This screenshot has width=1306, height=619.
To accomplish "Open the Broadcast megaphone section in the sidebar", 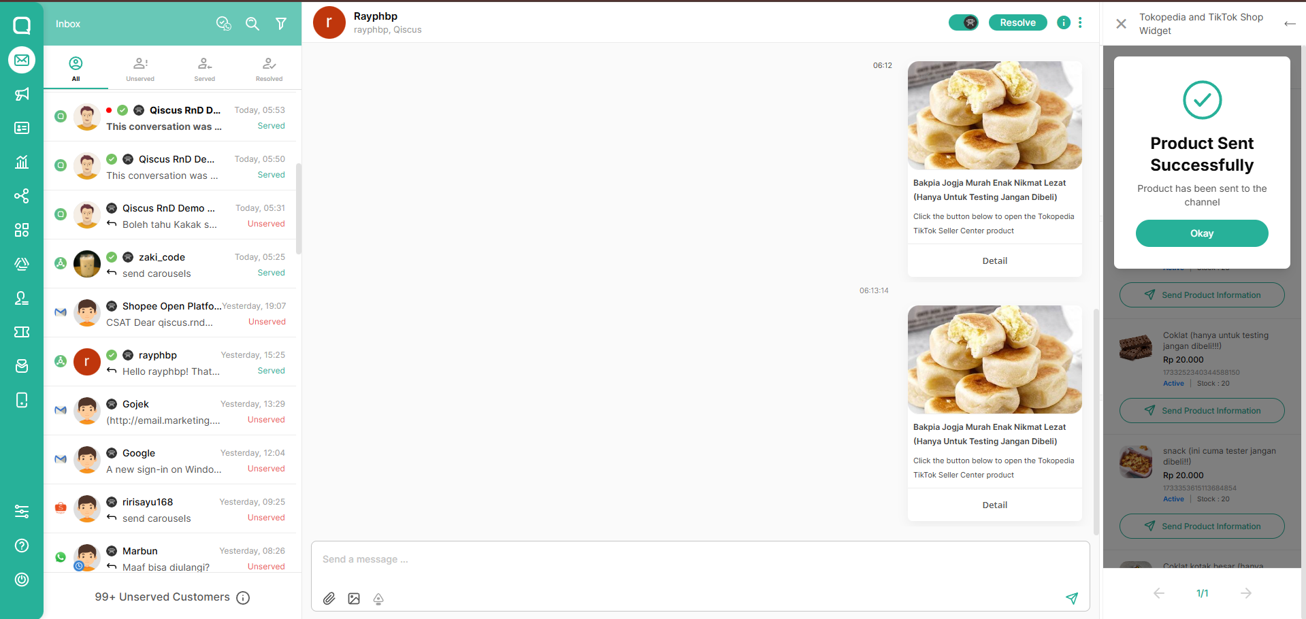I will [x=22, y=94].
